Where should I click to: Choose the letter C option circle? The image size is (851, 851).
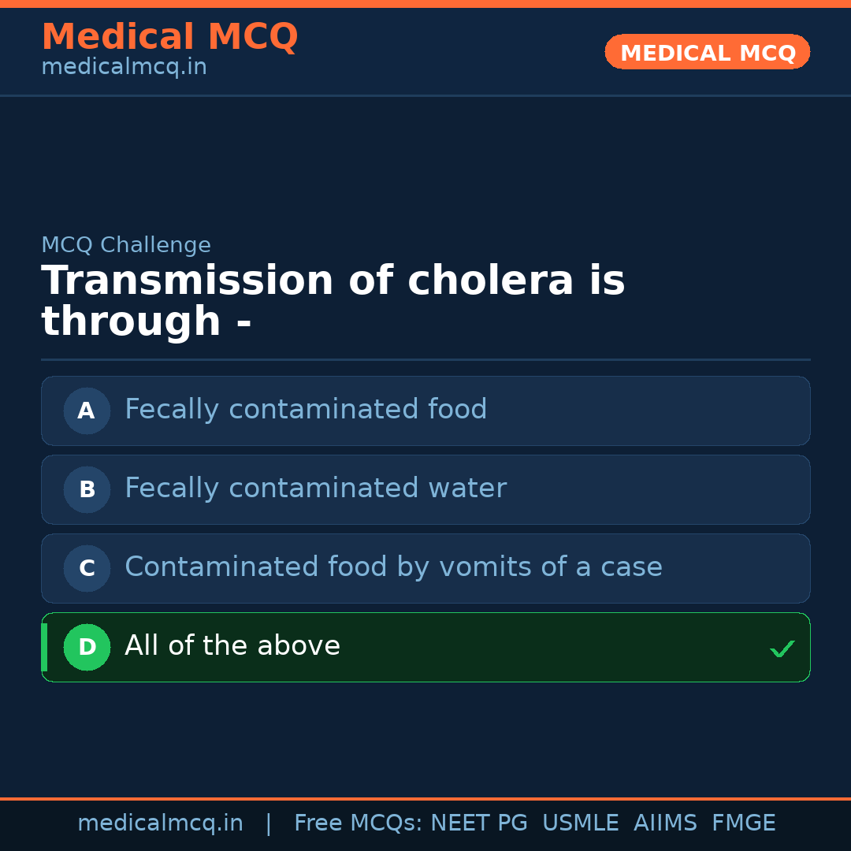(x=87, y=568)
